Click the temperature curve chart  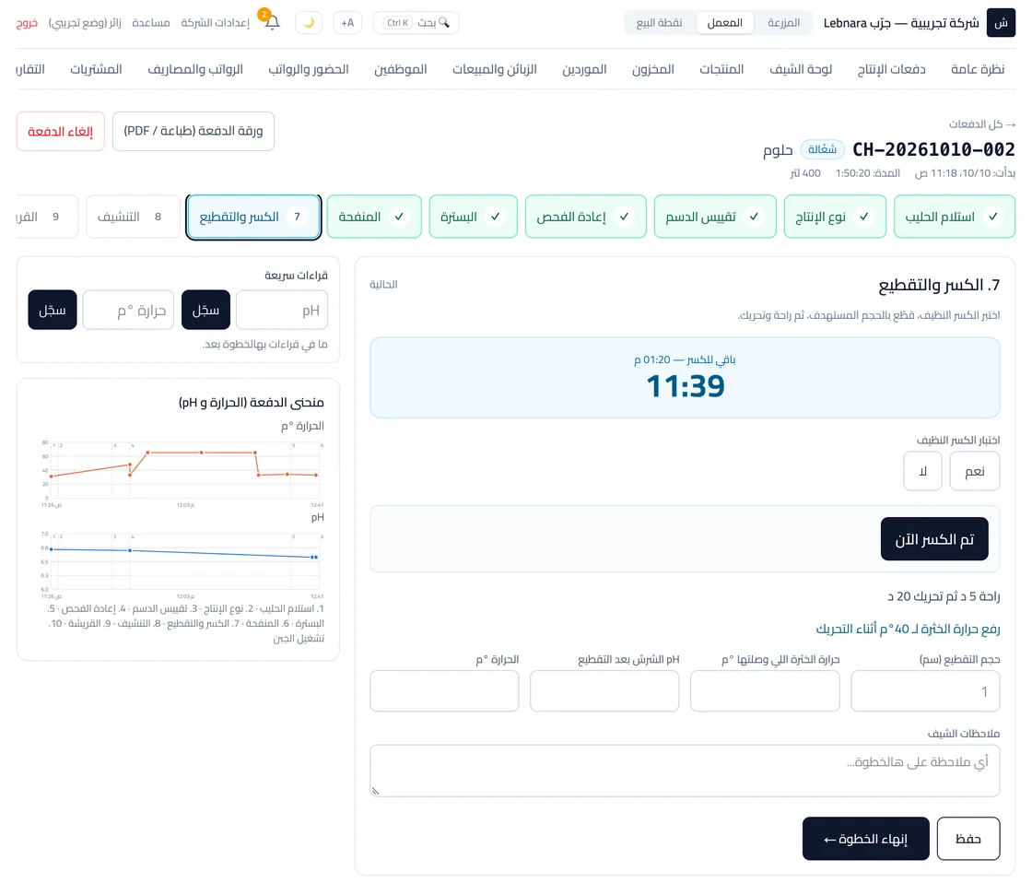point(181,473)
